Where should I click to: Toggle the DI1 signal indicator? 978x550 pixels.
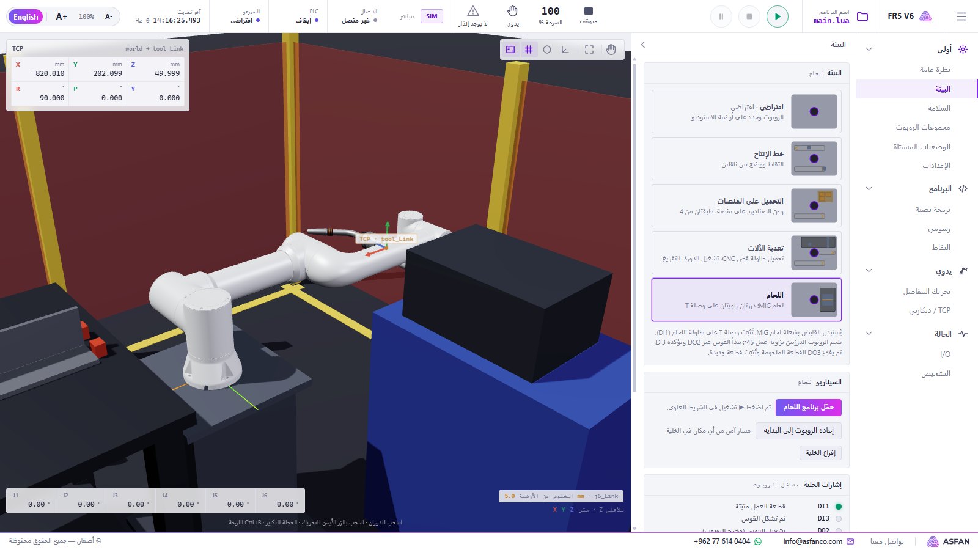tap(839, 507)
